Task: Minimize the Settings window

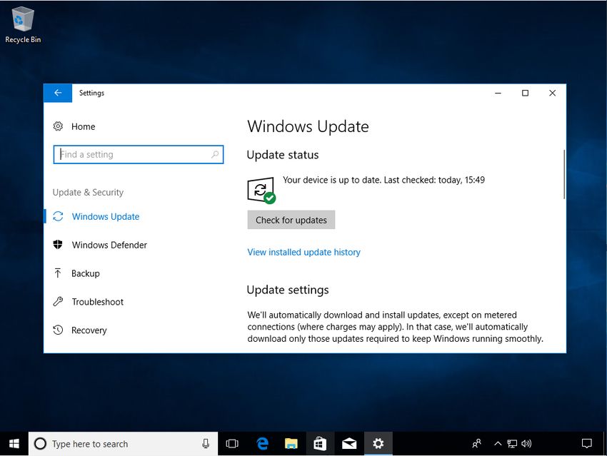Action: point(498,93)
